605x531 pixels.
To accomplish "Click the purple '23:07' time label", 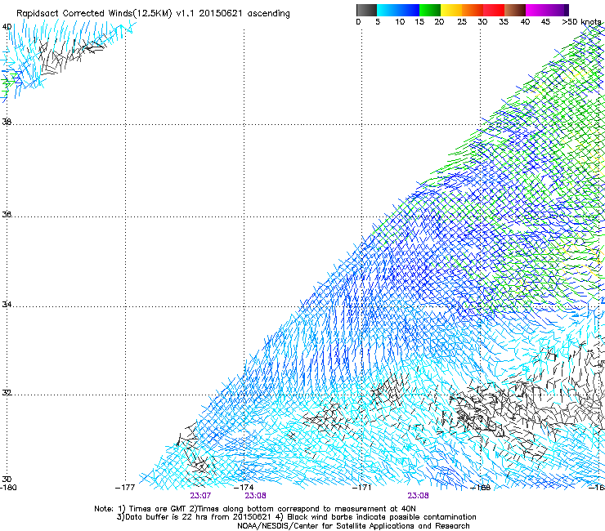I will point(200,496).
